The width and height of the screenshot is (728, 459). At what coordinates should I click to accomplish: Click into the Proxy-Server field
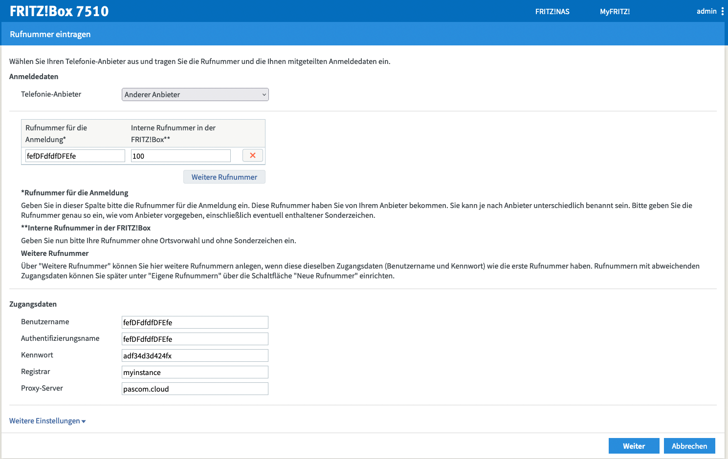pos(195,389)
